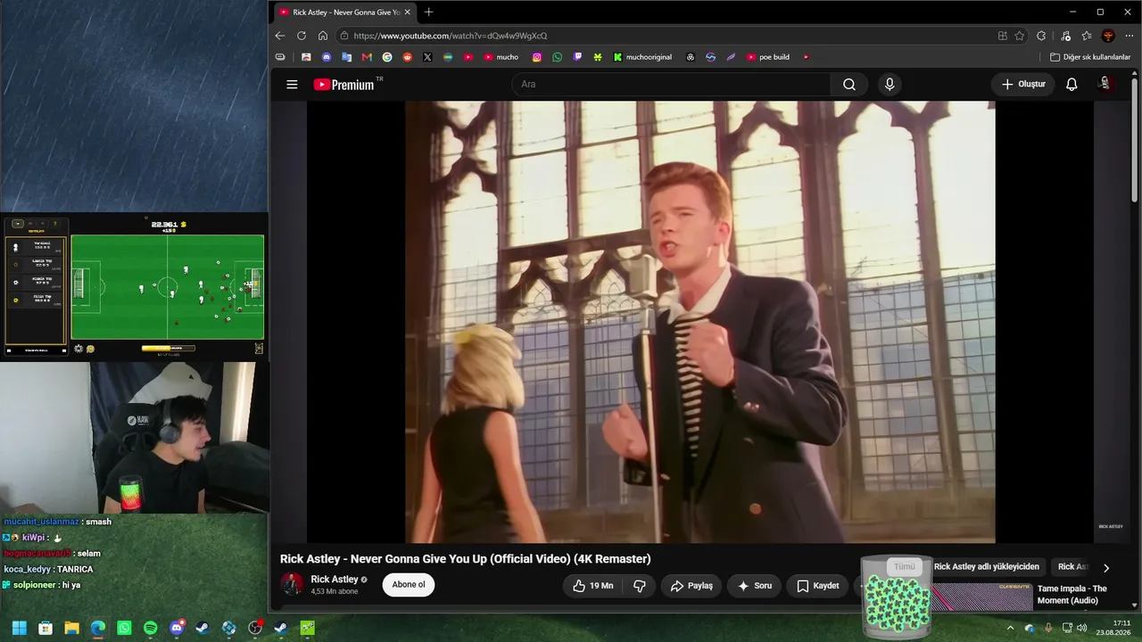Image resolution: width=1142 pixels, height=642 pixels.
Task: Show more filter chips with right chevron
Action: [x=1106, y=567]
